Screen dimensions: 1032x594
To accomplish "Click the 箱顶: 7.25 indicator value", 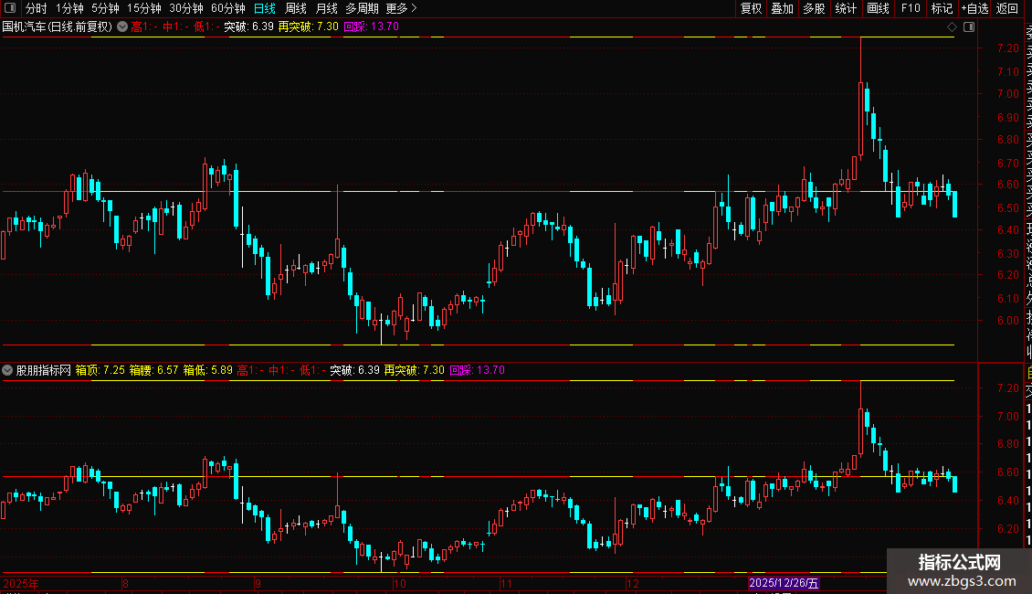I will (x=100, y=370).
